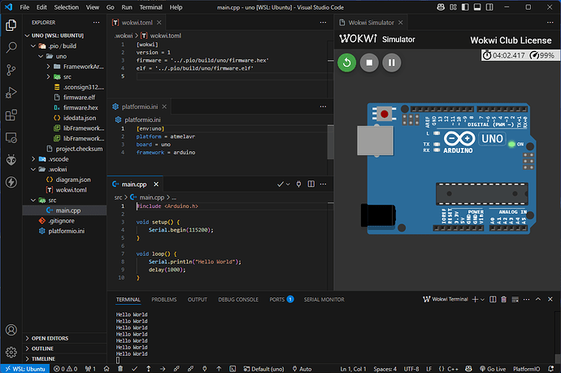Open the Accounts menu icon
The width and height of the screenshot is (561, 373).
pos(11,330)
